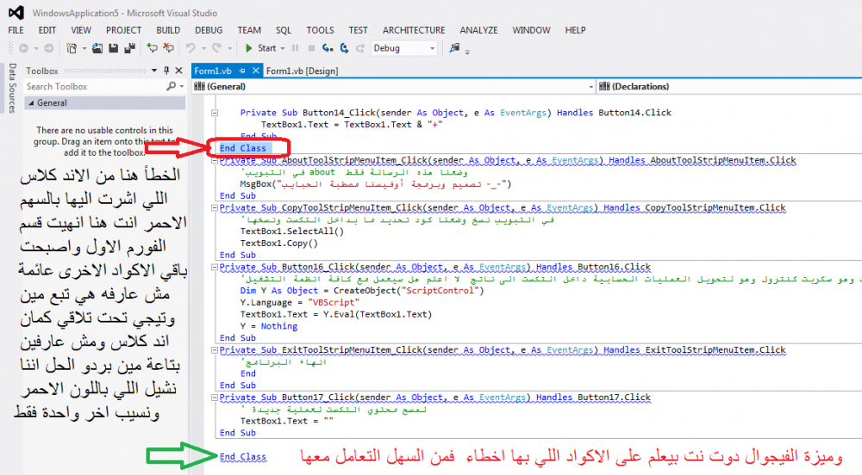Collapse the Button16_Click sub outline

pyautogui.click(x=215, y=267)
